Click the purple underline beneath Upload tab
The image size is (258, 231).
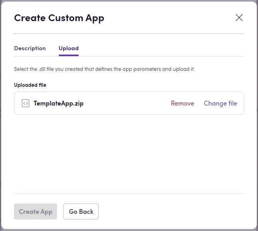pos(69,55)
